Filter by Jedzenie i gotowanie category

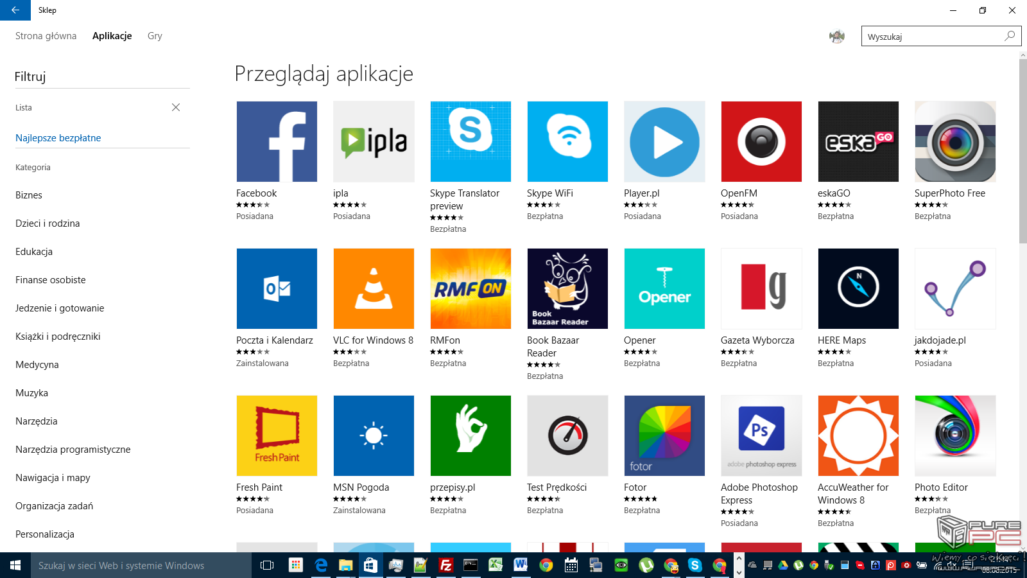coord(60,308)
